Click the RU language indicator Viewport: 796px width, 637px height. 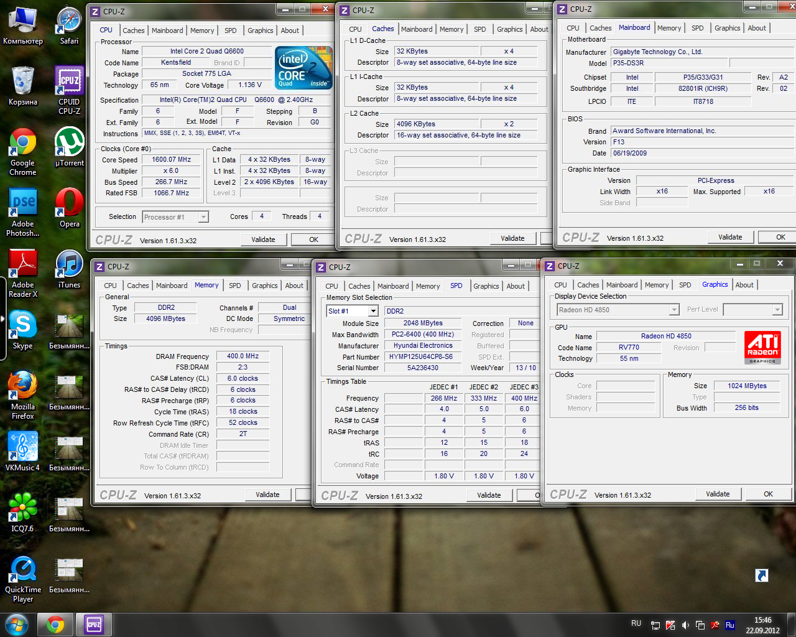pyautogui.click(x=636, y=623)
